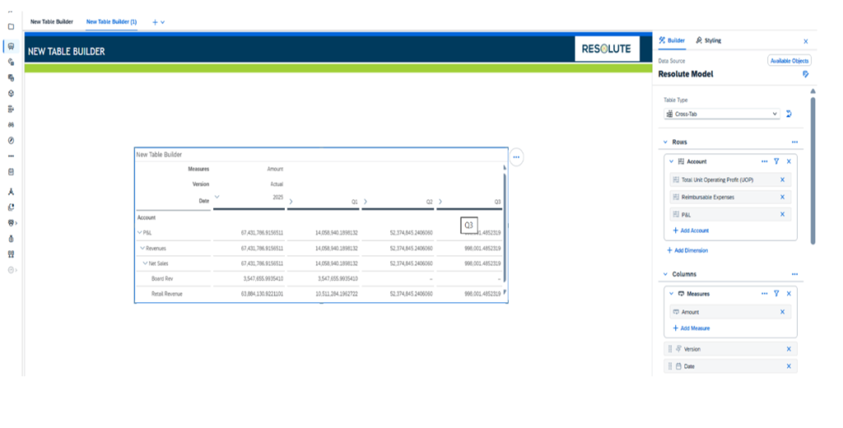Collapse the Rows section in Builder

tap(665, 142)
